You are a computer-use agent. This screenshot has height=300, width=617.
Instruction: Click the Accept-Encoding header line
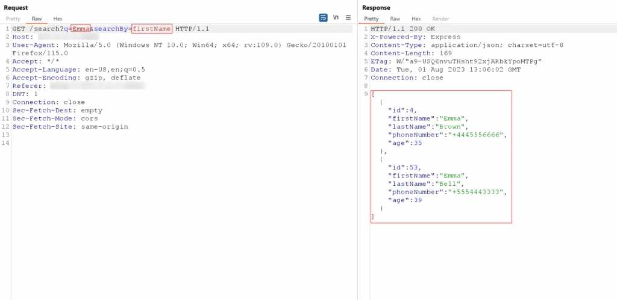pos(77,78)
